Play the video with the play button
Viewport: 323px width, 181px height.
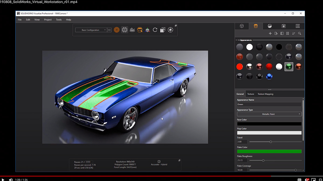pyautogui.click(x=3, y=180)
